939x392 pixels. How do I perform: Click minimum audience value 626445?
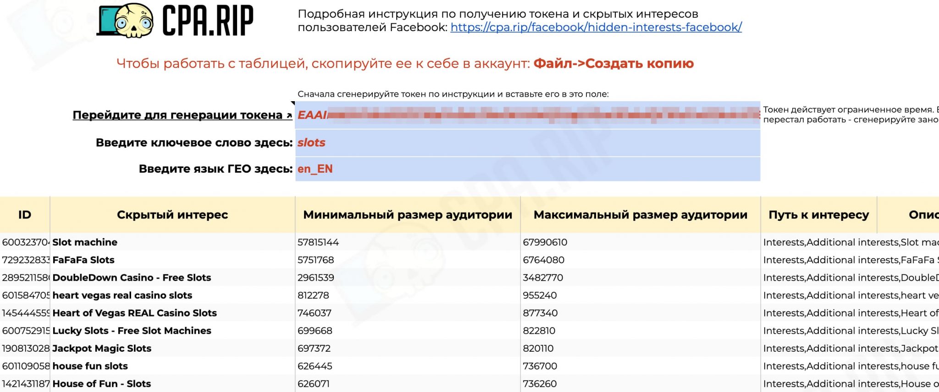315,366
